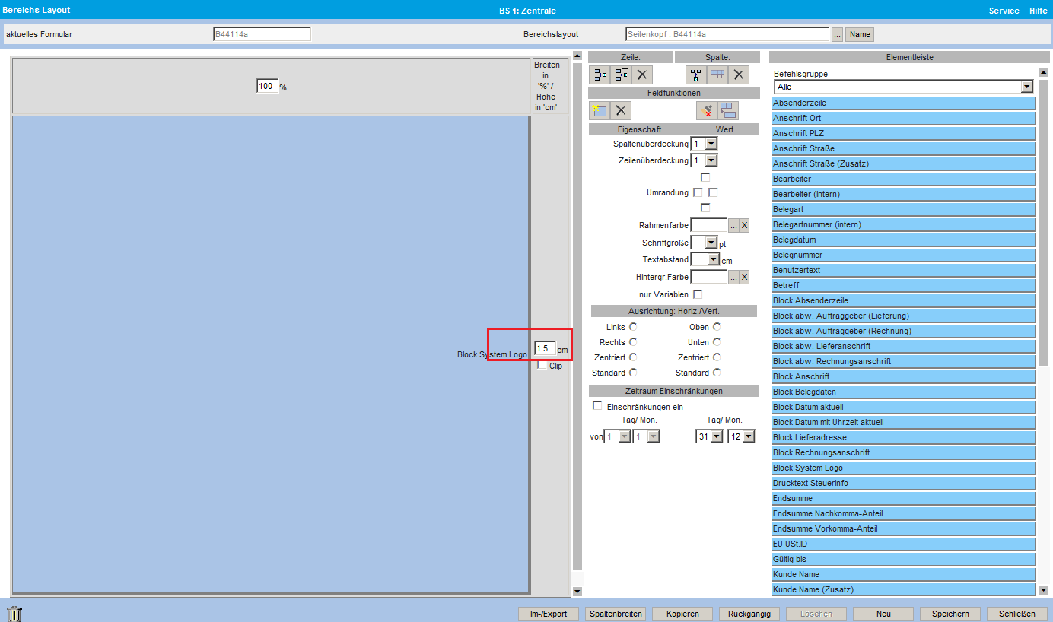Click the second insert-row icon under Zeile
Viewport: 1053px width, 622px height.
pos(622,75)
